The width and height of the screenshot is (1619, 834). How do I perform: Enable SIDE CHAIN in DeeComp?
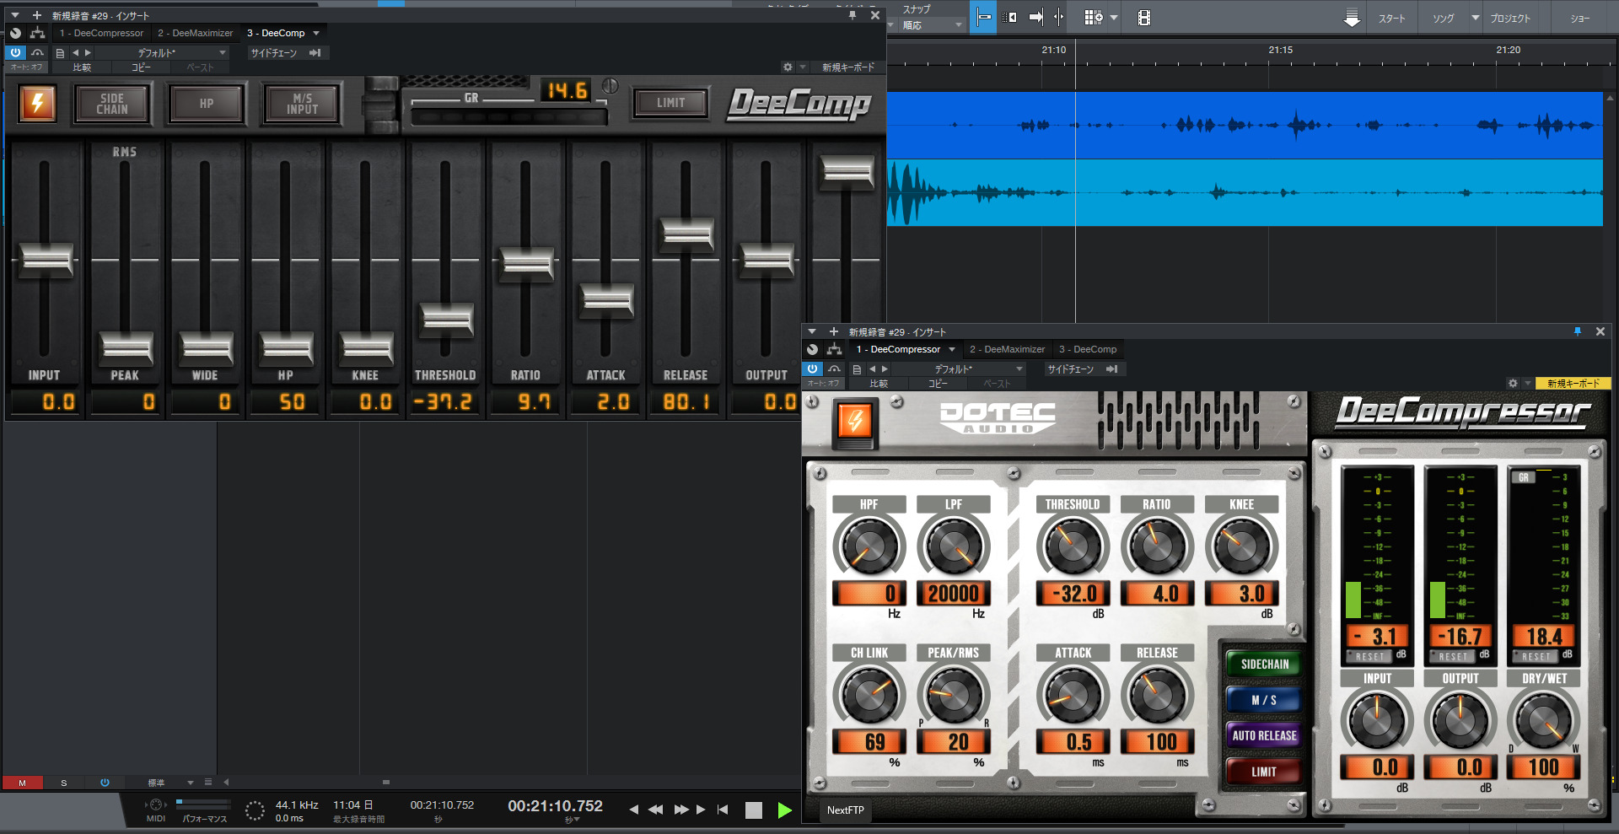tap(112, 104)
